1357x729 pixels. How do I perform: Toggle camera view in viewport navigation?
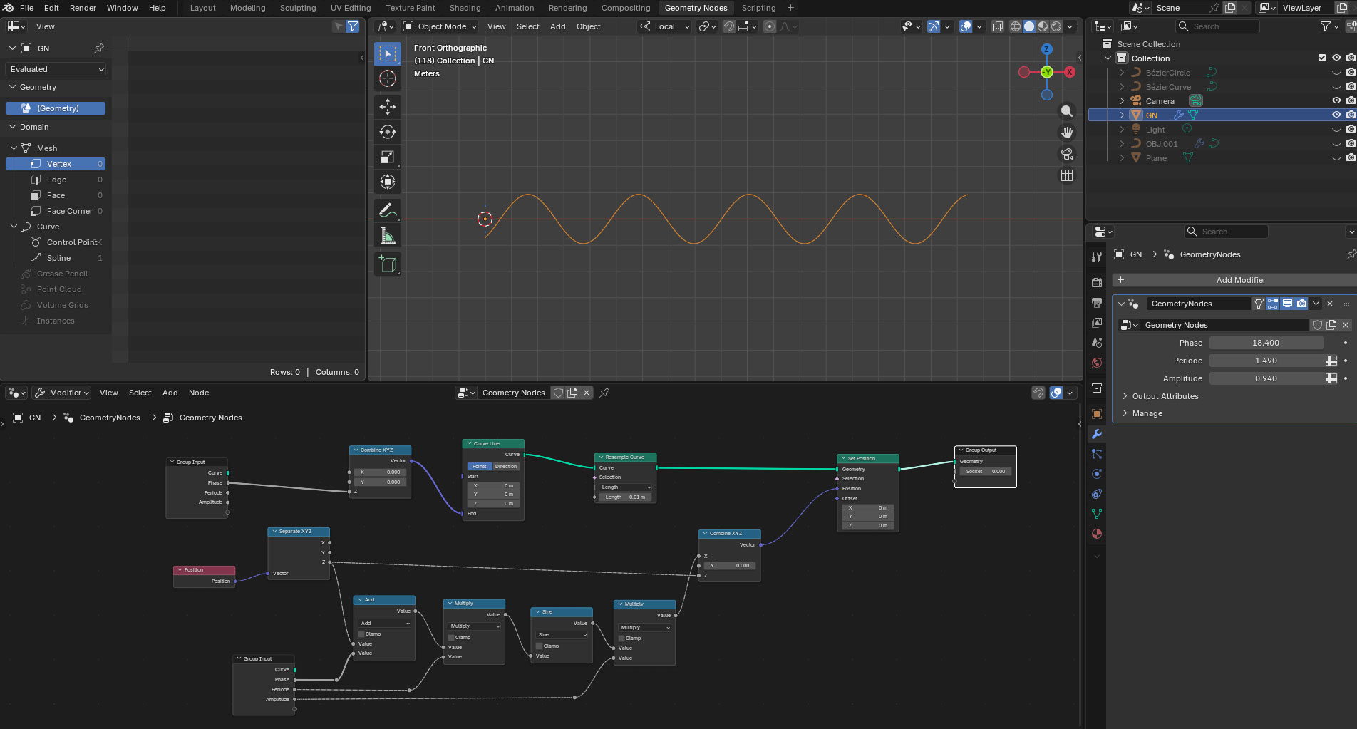(x=1067, y=154)
